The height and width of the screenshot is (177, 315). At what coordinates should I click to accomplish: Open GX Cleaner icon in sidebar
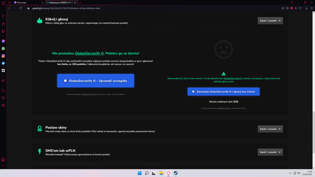[3, 24]
